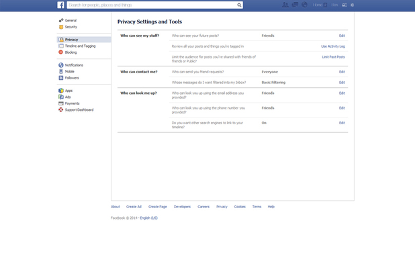Viewport: 415px width, 276px height.
Task: Click the Apps cube icon
Action: [x=61, y=91]
